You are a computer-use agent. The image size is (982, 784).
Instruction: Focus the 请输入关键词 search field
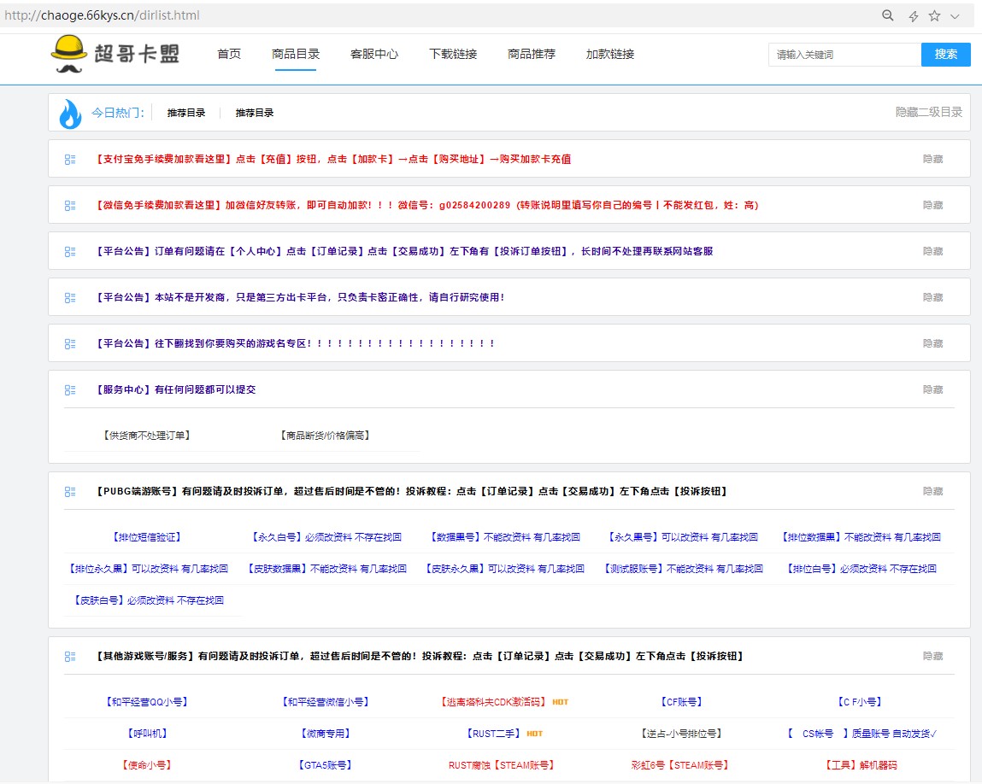[x=844, y=55]
